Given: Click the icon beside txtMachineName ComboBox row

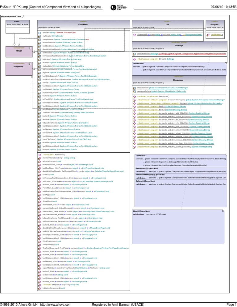Looking at the screenshot, I should pyautogui.click(x=39, y=123).
